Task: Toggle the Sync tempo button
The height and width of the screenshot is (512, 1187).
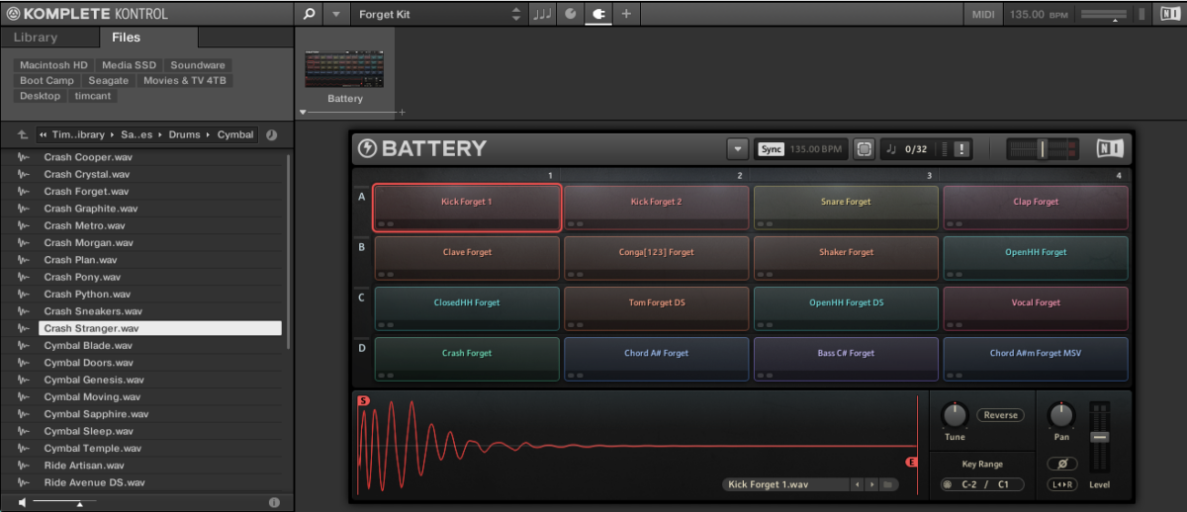Action: (x=771, y=149)
